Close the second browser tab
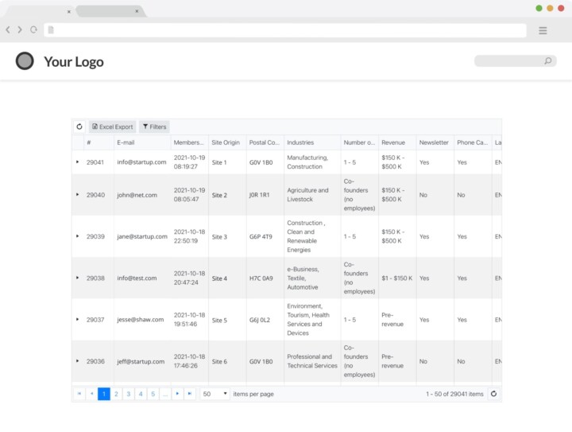The height and width of the screenshot is (432, 572). click(x=137, y=11)
